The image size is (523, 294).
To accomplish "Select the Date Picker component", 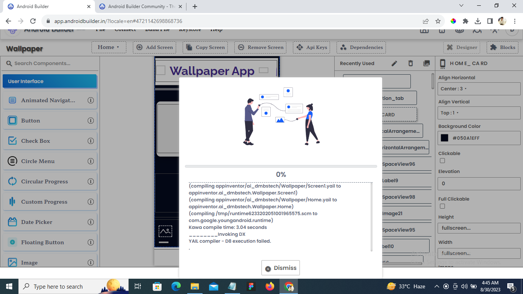I will click(50, 222).
